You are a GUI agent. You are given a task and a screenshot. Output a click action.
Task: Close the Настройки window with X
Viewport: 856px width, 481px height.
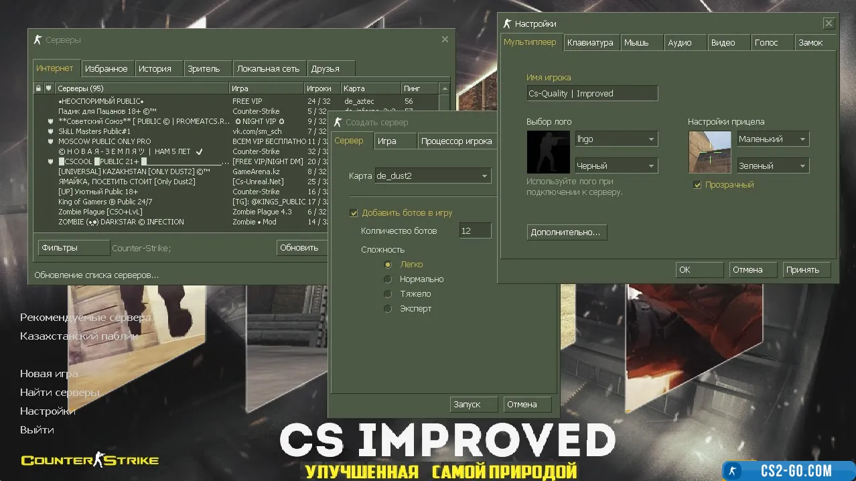click(829, 23)
